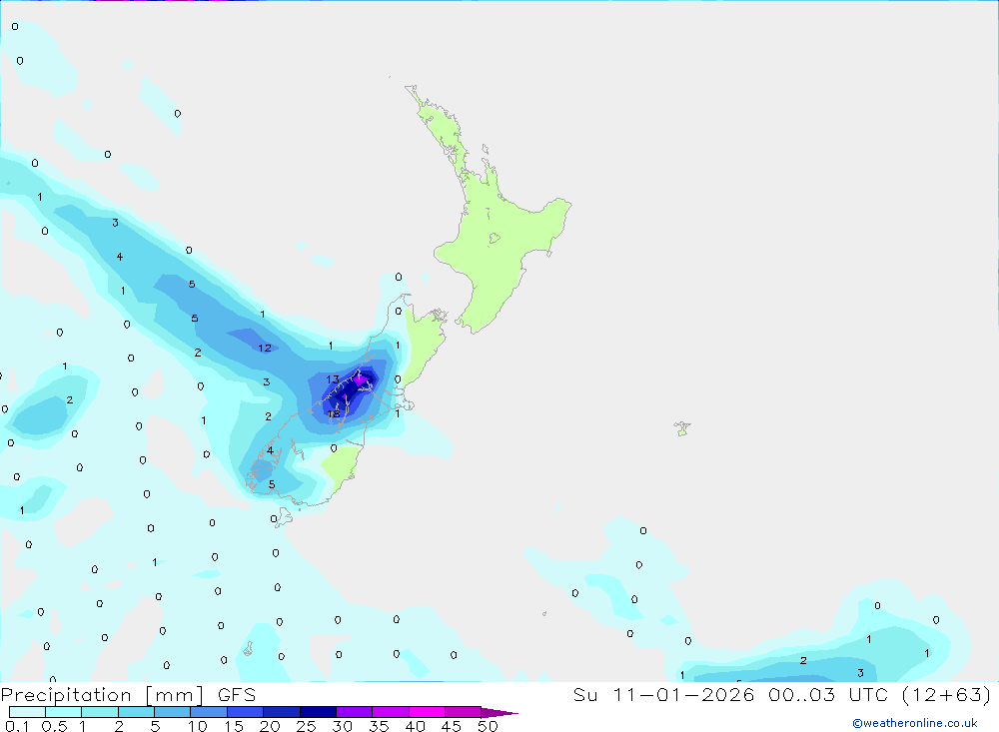Click the 'Precipitation [mm] GFS' title
The width and height of the screenshot is (999, 732).
coord(128,694)
